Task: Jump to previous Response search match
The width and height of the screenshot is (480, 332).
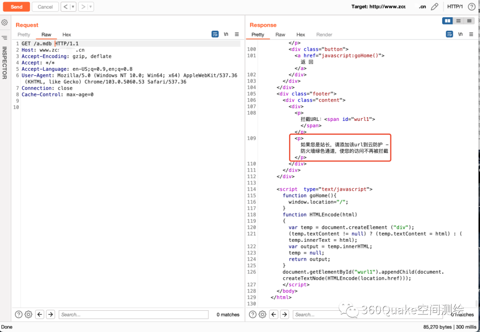Action: (274, 314)
